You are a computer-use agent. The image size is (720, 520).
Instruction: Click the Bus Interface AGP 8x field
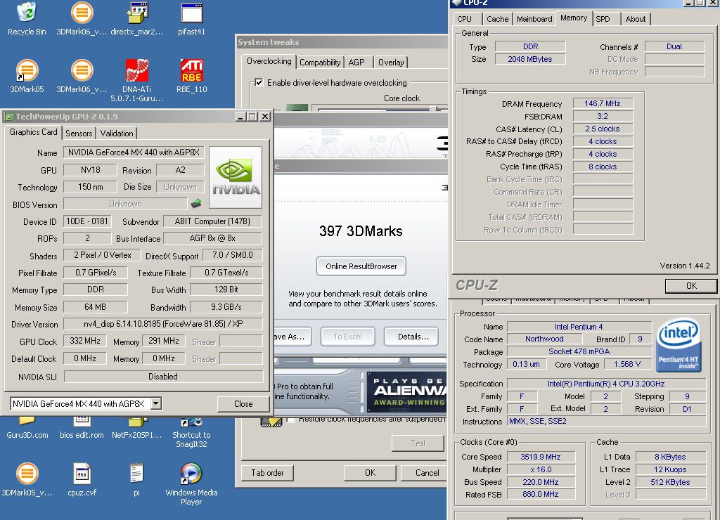[x=212, y=238]
